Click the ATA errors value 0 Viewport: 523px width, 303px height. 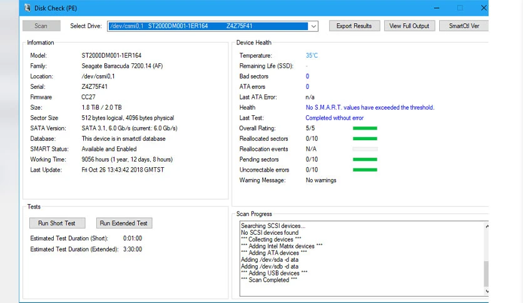click(x=308, y=86)
